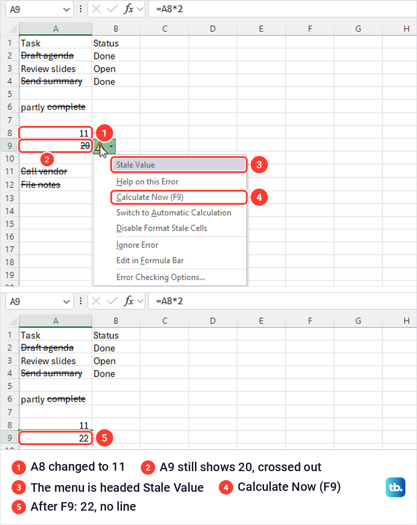This screenshot has height=525, width=417.
Task: Click formula =A8*2 in sheet where A9 shows 22
Action: (x=169, y=302)
